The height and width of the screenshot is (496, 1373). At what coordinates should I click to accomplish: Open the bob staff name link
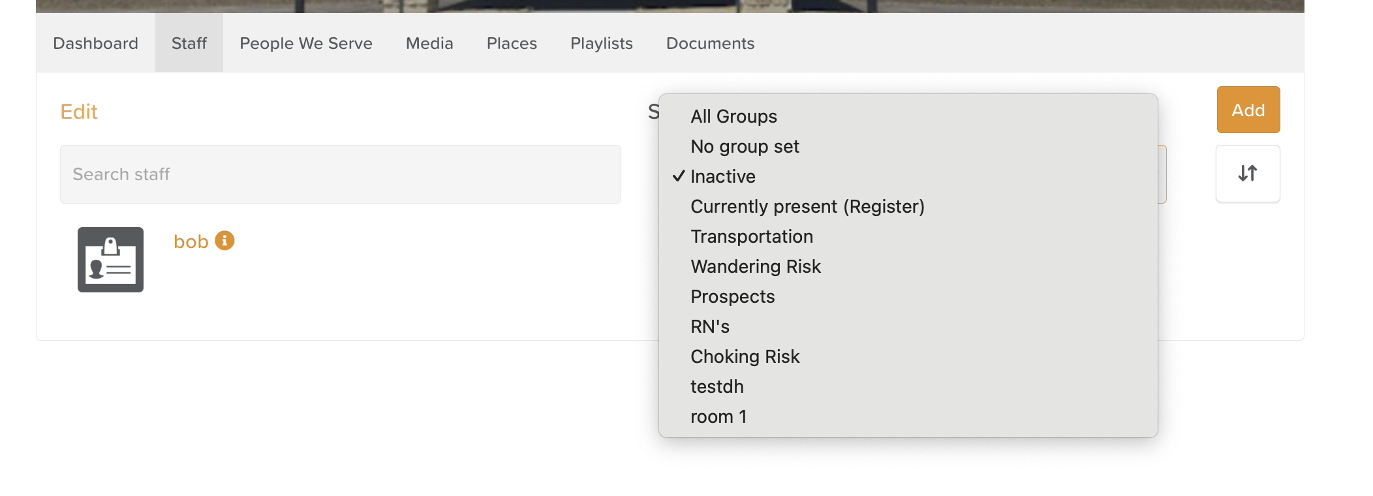pyautogui.click(x=191, y=241)
